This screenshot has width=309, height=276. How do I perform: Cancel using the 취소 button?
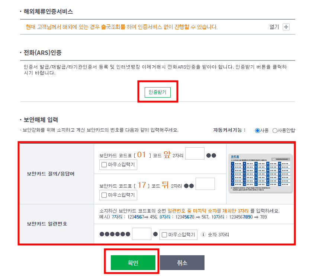(182, 263)
